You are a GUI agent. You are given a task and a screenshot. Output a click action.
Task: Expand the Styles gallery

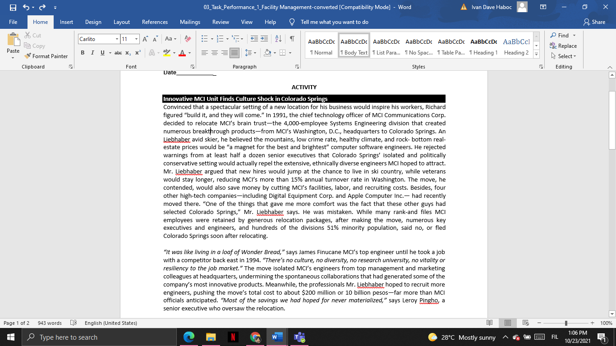(x=536, y=55)
